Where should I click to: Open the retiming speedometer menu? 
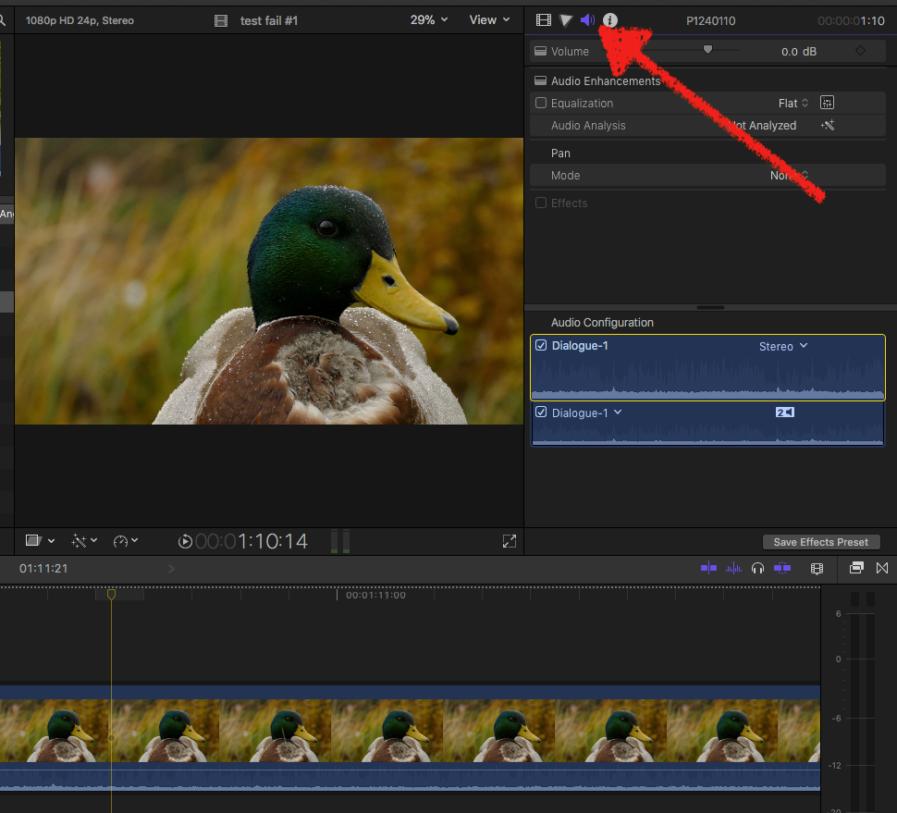pyautogui.click(x=125, y=541)
